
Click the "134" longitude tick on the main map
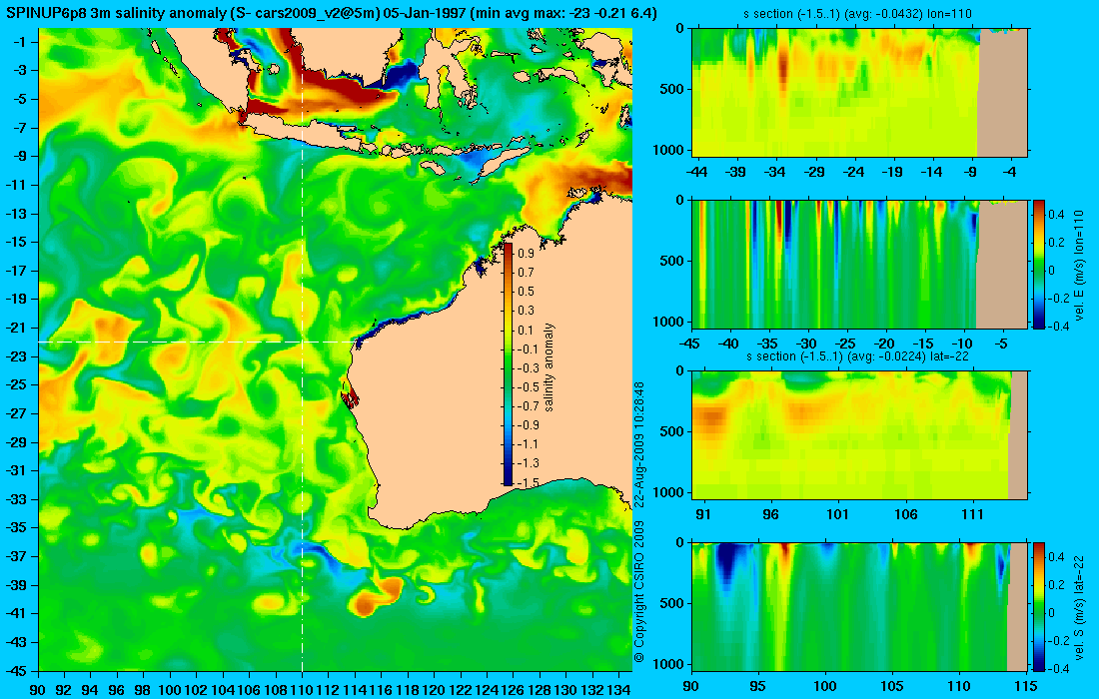click(618, 689)
